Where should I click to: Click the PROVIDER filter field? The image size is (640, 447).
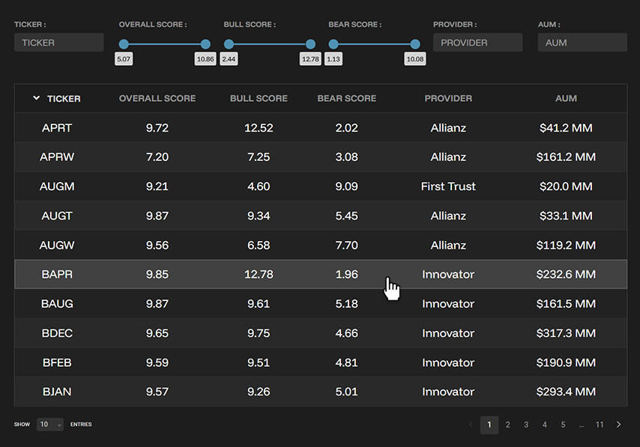[477, 42]
